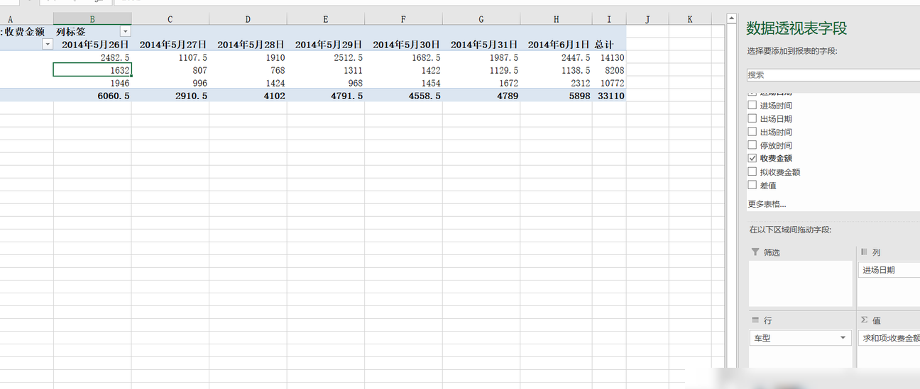
Task: Click the rows icon beside 行
Action: tap(755, 320)
